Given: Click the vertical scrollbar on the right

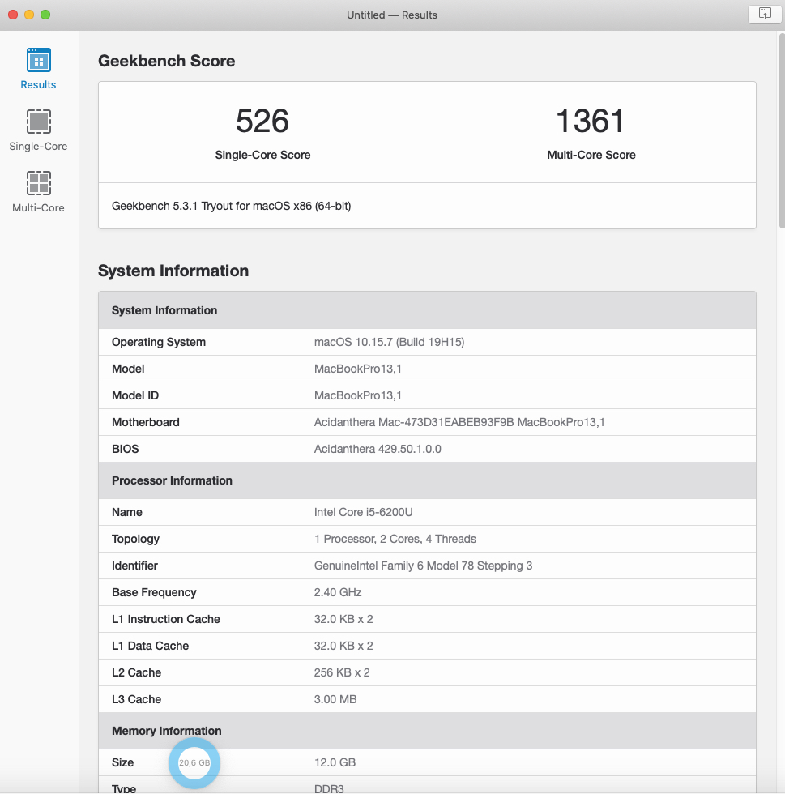Looking at the screenshot, I should click(x=780, y=130).
